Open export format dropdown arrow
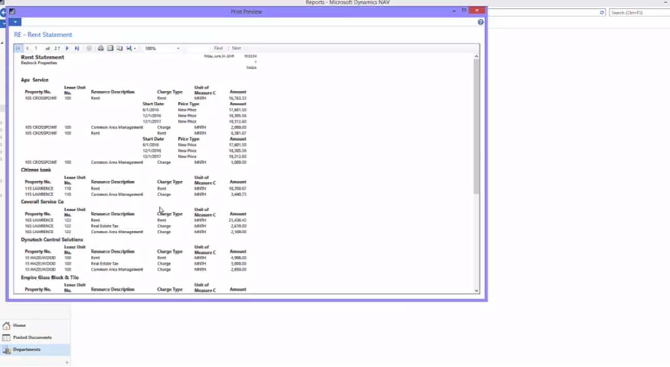The height and width of the screenshot is (367, 670). pos(135,49)
